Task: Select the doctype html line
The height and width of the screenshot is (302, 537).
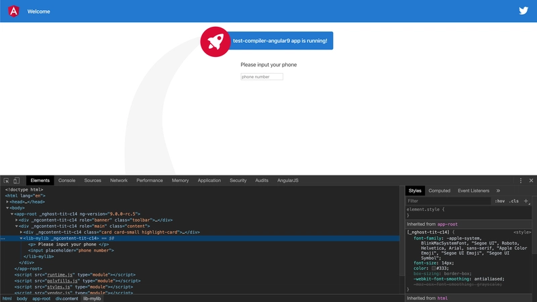Action: pos(24,190)
